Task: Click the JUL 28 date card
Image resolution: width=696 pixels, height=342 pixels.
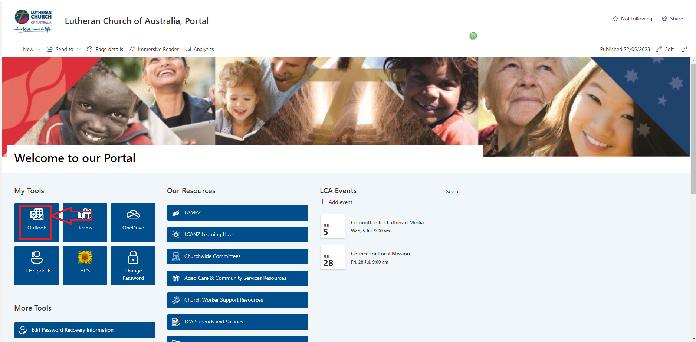Action: [333, 257]
